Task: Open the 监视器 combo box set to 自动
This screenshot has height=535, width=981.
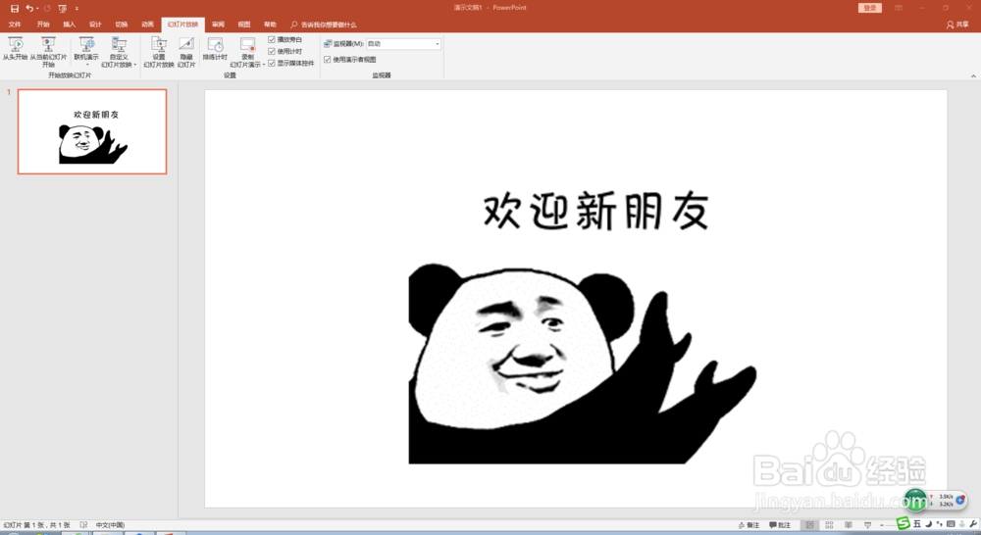Action: pos(403,44)
